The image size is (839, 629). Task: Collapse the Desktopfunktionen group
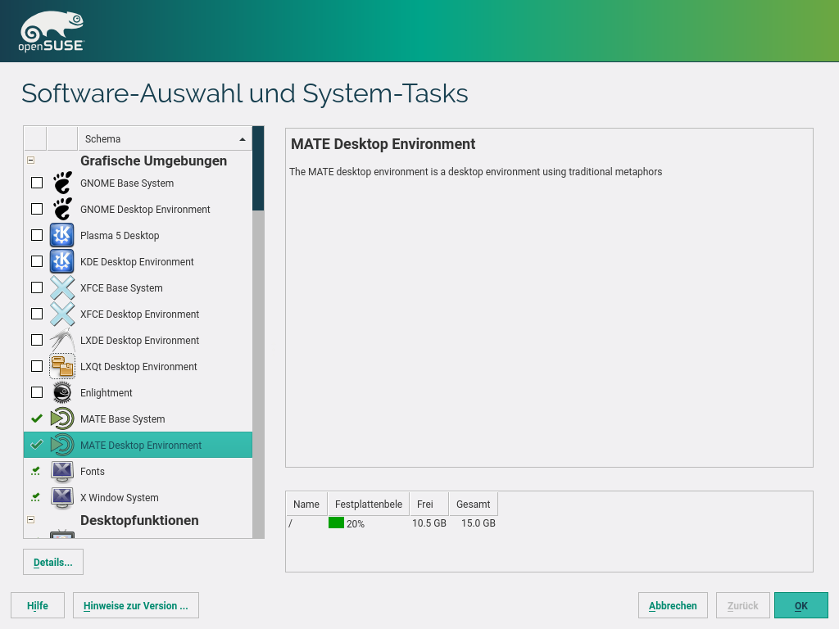click(31, 520)
